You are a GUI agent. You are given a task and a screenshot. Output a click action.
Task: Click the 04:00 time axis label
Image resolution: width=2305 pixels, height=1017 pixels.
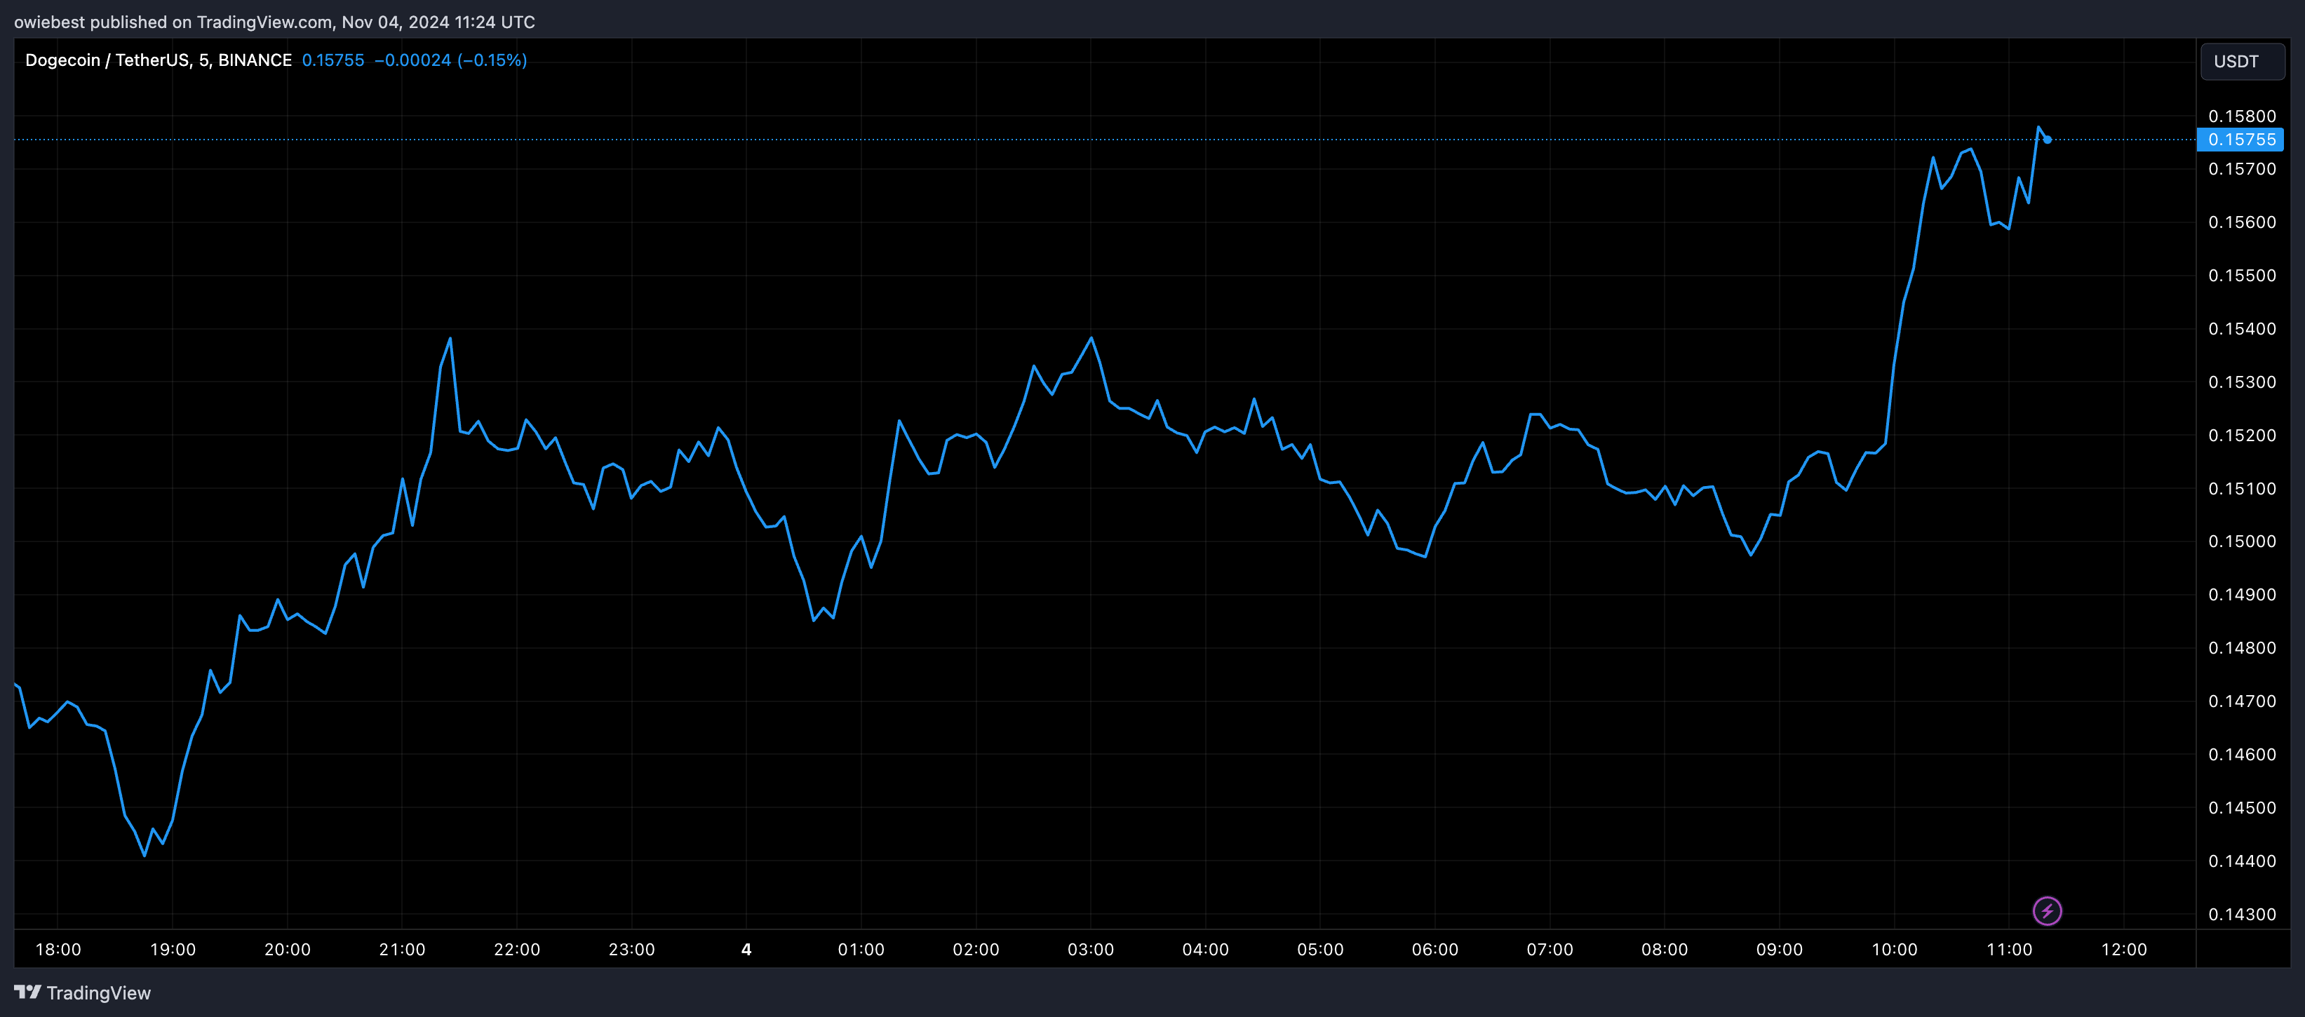(1205, 950)
